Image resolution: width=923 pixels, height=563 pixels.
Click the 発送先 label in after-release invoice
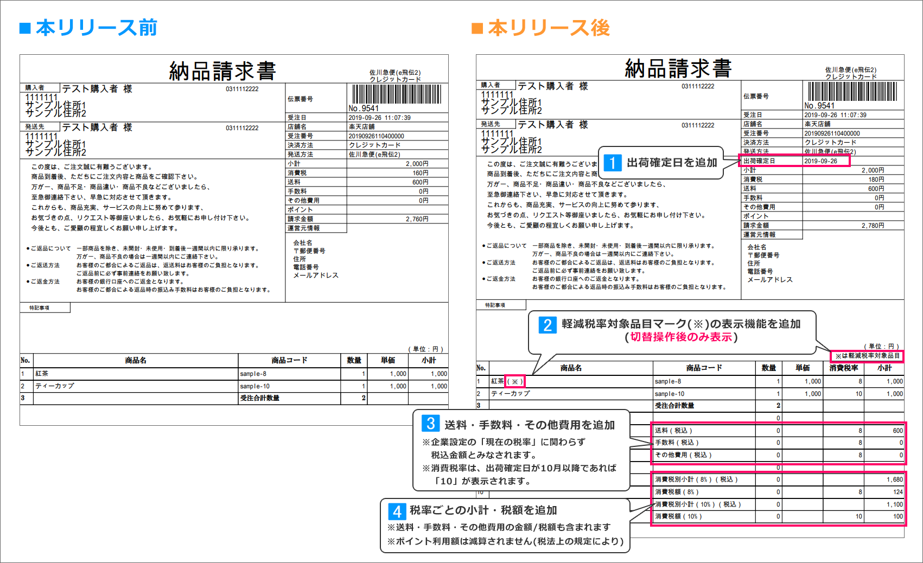tap(491, 124)
